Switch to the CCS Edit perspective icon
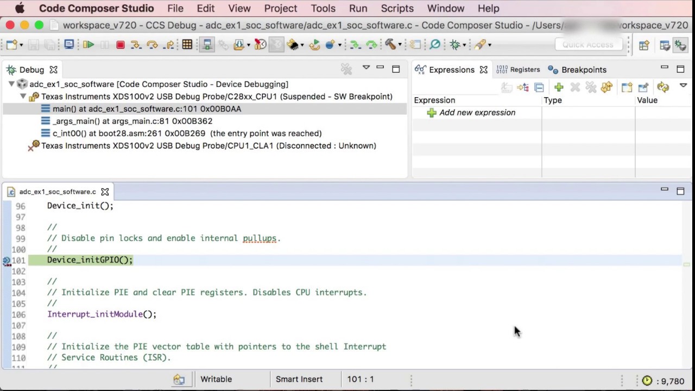Screen dimensions: 695x391 click(x=665, y=46)
